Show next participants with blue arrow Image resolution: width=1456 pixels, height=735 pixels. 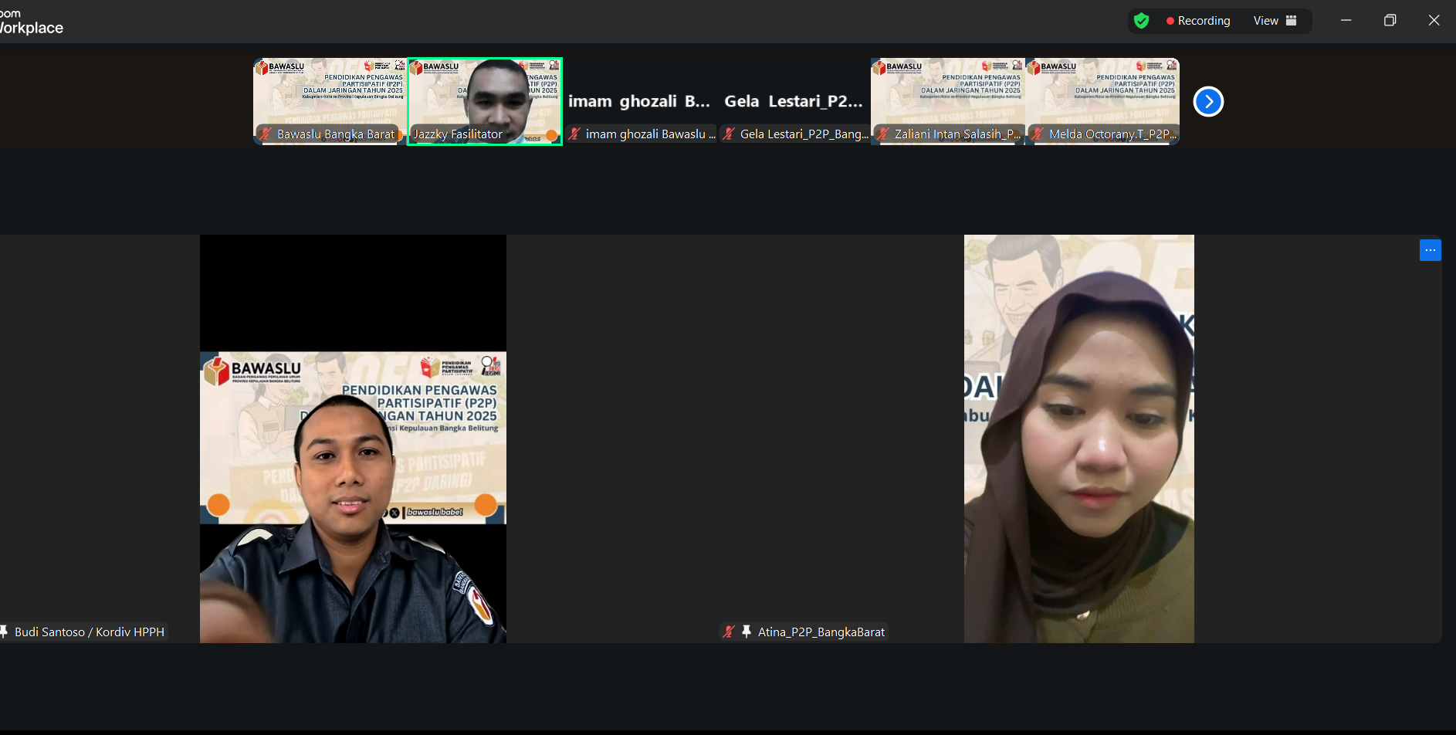coord(1208,101)
